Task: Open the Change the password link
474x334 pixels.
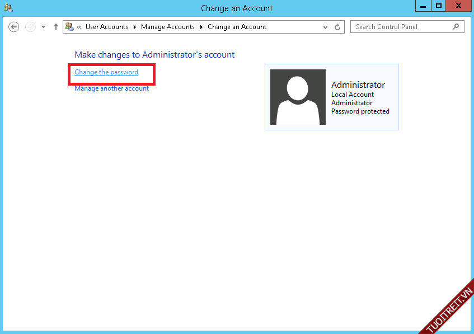Action: pos(106,72)
